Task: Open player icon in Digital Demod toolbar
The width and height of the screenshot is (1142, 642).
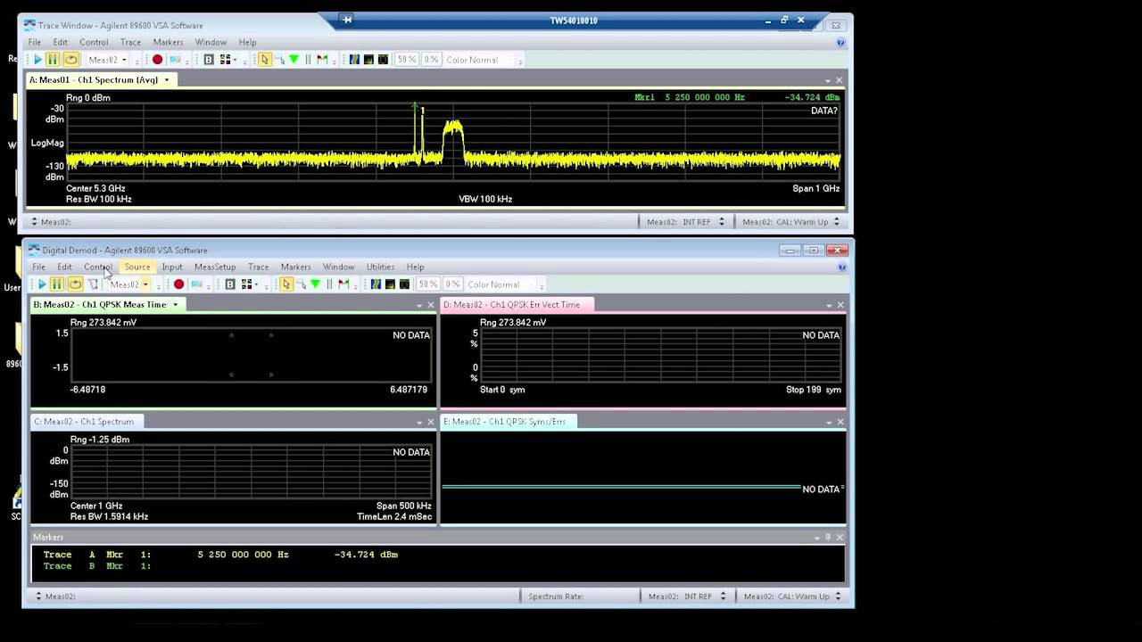Action: (x=196, y=284)
